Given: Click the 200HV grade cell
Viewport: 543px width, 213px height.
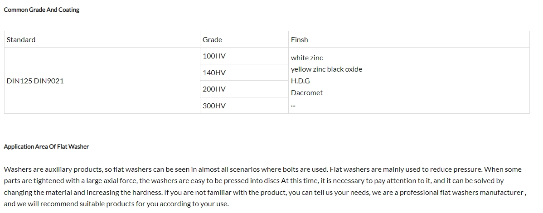Looking at the screenshot, I should 244,89.
